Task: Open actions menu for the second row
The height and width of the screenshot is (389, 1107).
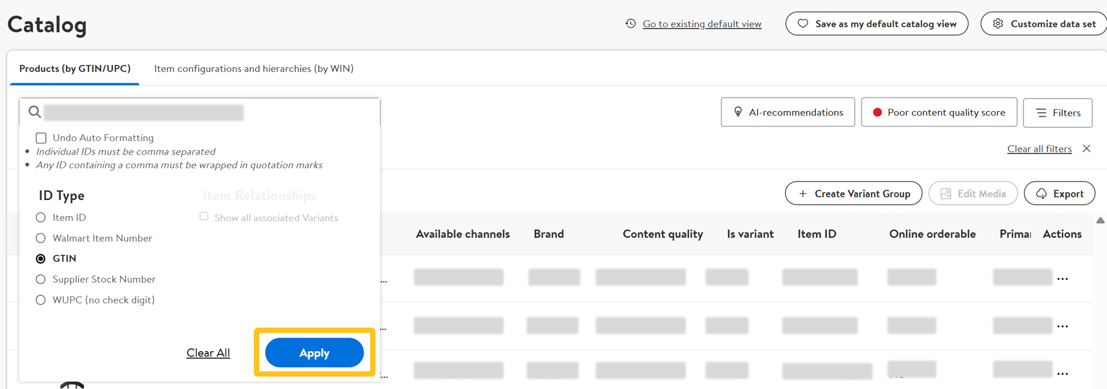Action: (x=1063, y=326)
